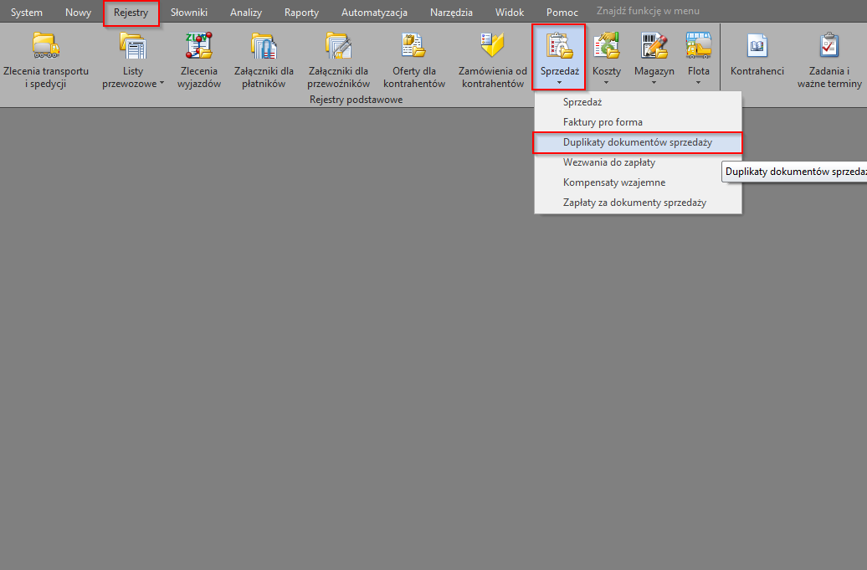Choose Duplikaty dokumentów sprzedaży menu entry
Image resolution: width=867 pixels, height=570 pixels.
(637, 143)
